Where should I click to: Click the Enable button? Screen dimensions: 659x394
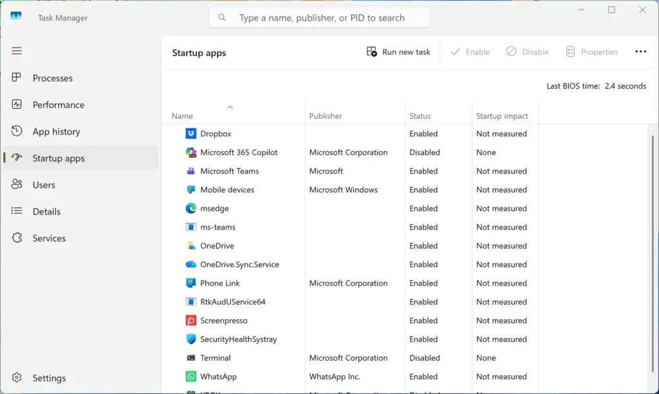[x=470, y=51]
